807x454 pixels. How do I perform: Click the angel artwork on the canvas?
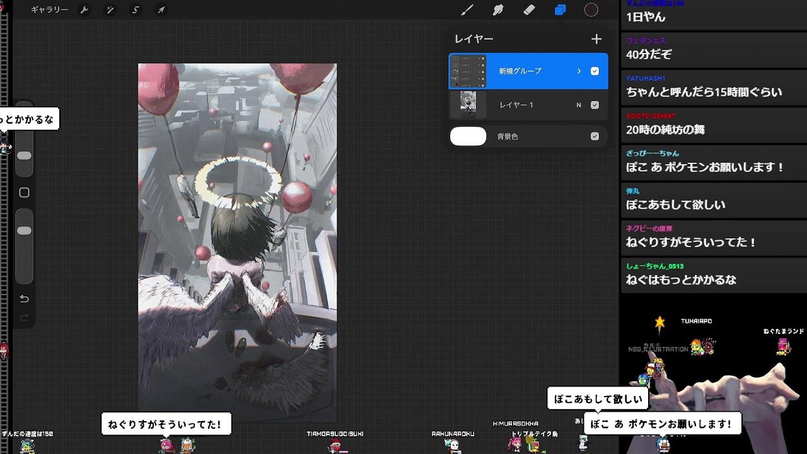tap(238, 243)
